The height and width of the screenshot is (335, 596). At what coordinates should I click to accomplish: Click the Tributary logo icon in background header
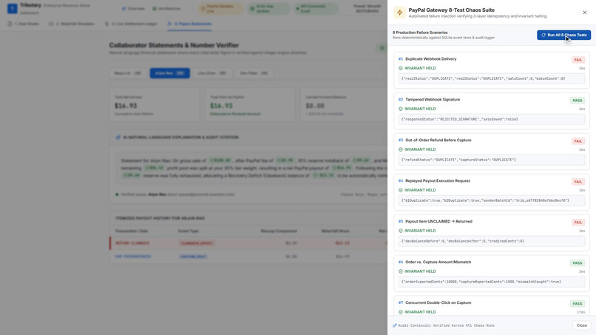pos(12,8)
